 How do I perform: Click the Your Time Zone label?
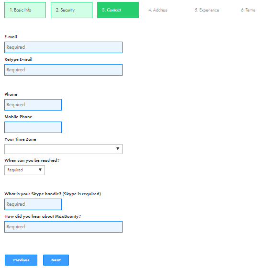(20, 139)
